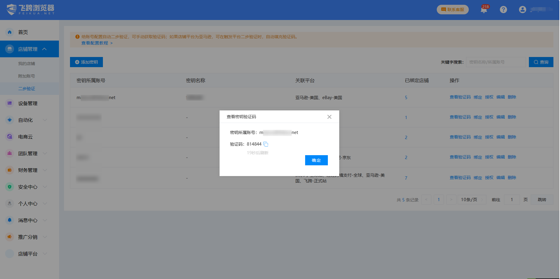560x279 pixels.
Task: Click the 密钥所属账号 column header
Action: tap(91, 81)
